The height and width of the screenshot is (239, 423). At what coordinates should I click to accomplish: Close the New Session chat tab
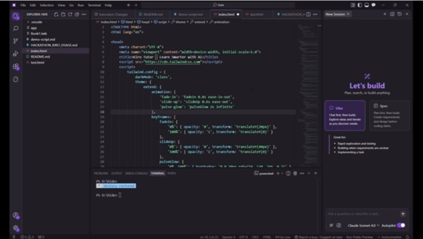[x=348, y=14]
